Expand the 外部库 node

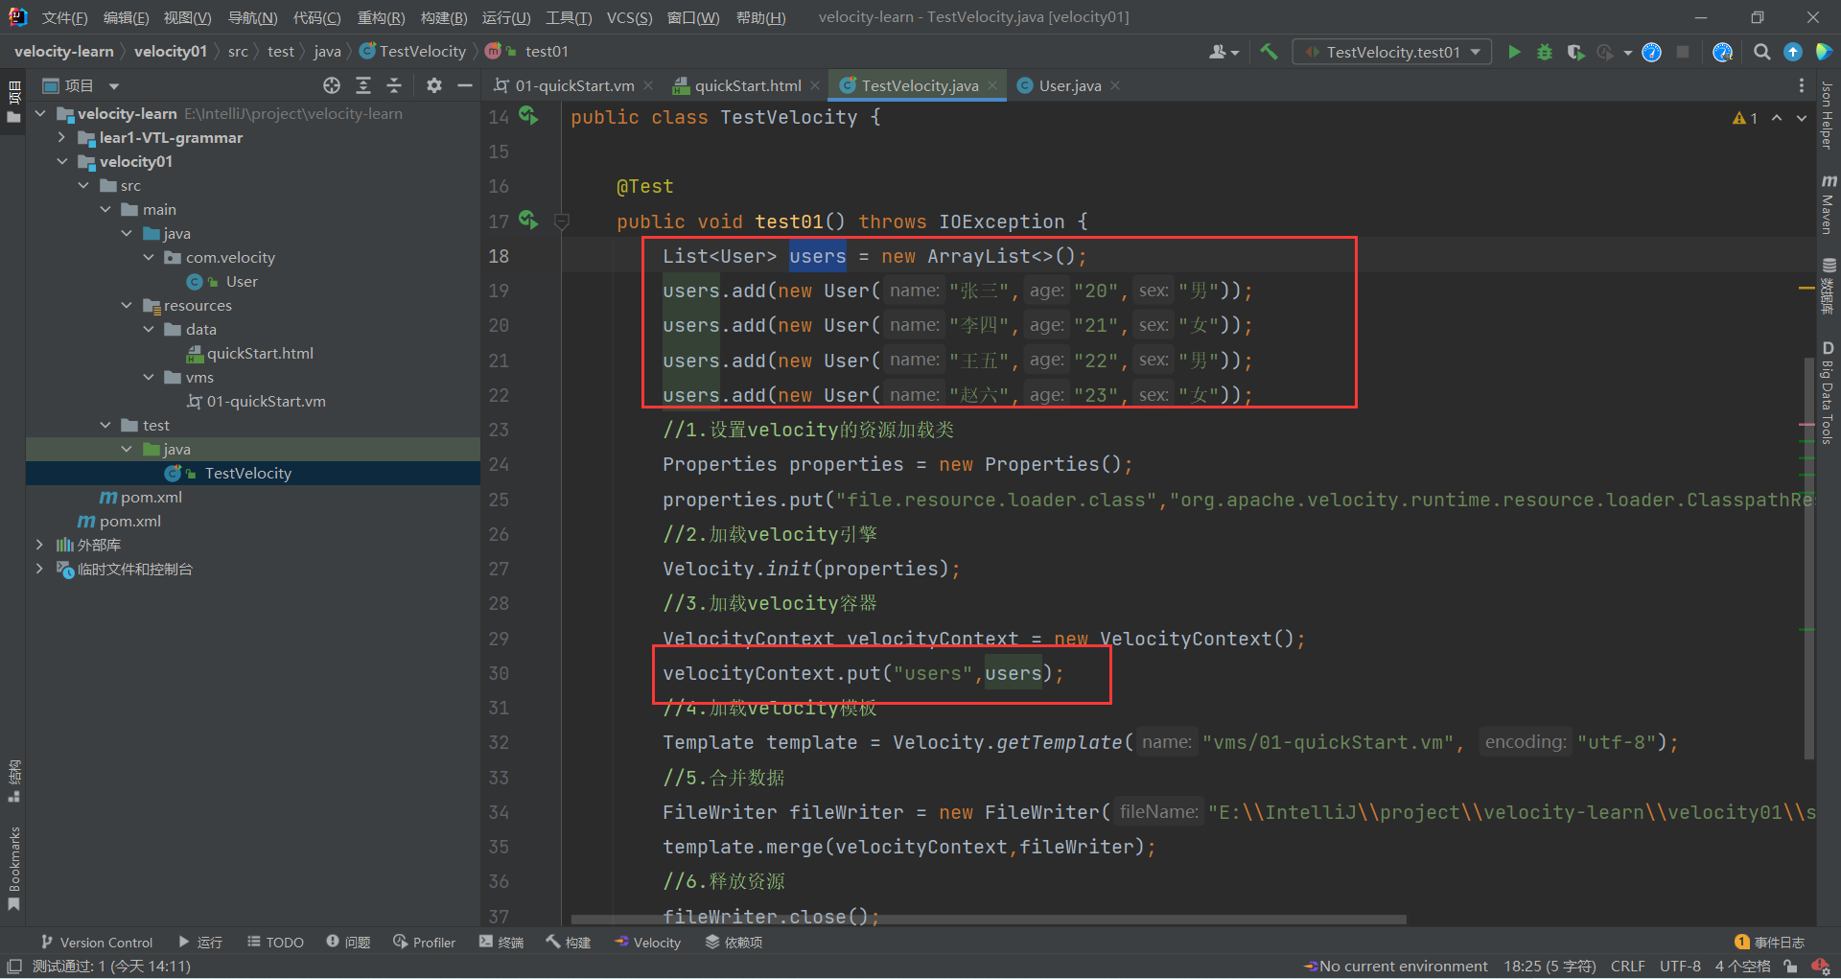click(x=40, y=545)
